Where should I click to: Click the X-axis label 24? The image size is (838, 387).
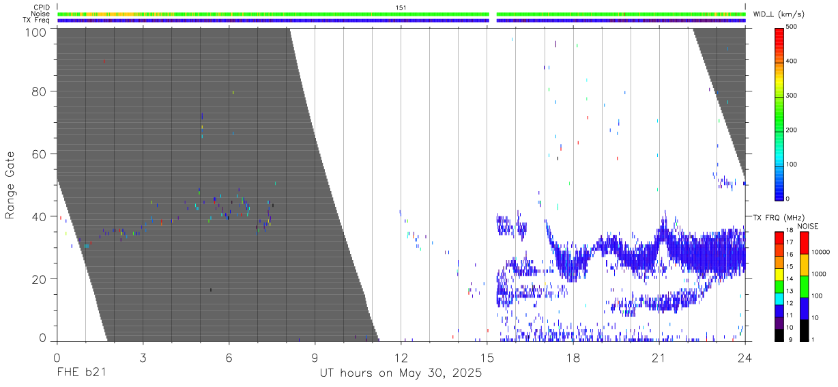click(x=745, y=357)
